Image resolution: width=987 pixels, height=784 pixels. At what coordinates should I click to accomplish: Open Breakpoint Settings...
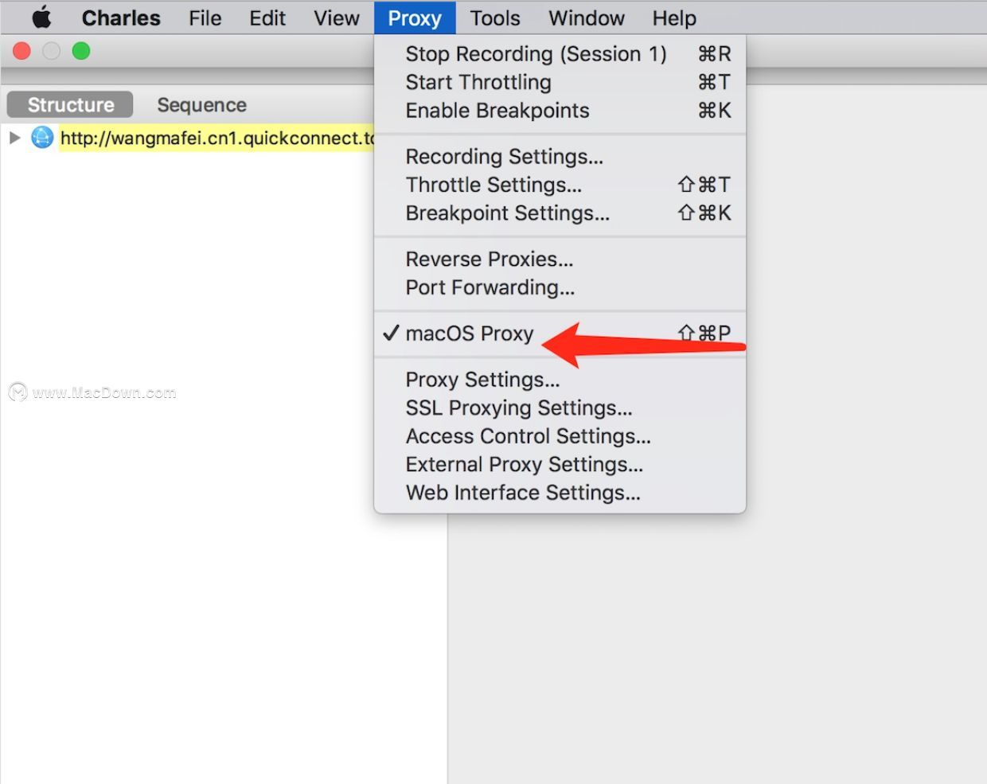560,213
